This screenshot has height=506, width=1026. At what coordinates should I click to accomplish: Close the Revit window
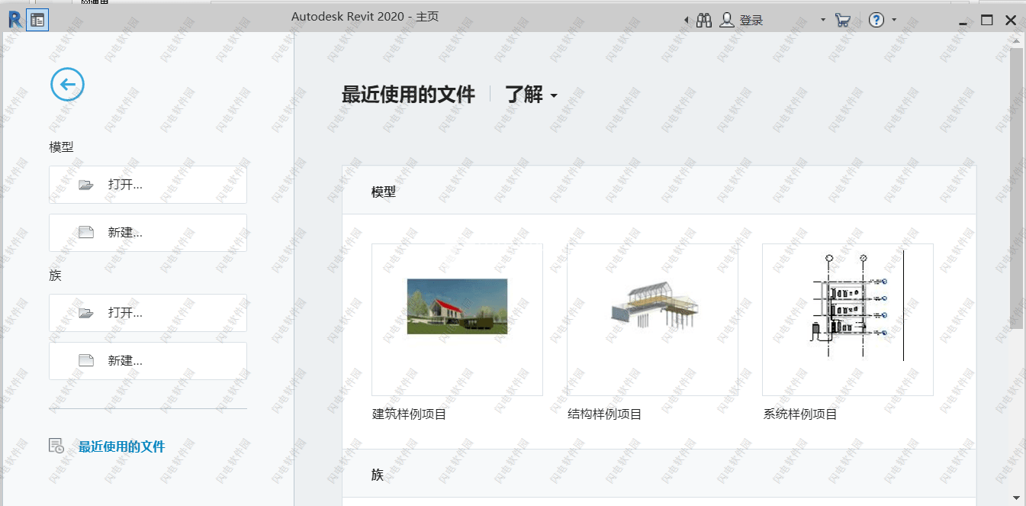click(1012, 21)
